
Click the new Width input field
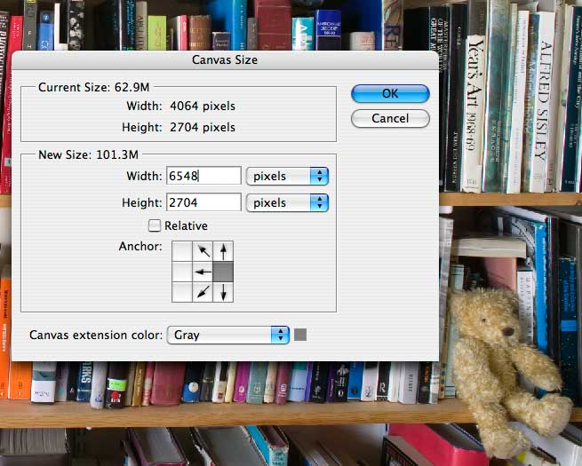203,176
